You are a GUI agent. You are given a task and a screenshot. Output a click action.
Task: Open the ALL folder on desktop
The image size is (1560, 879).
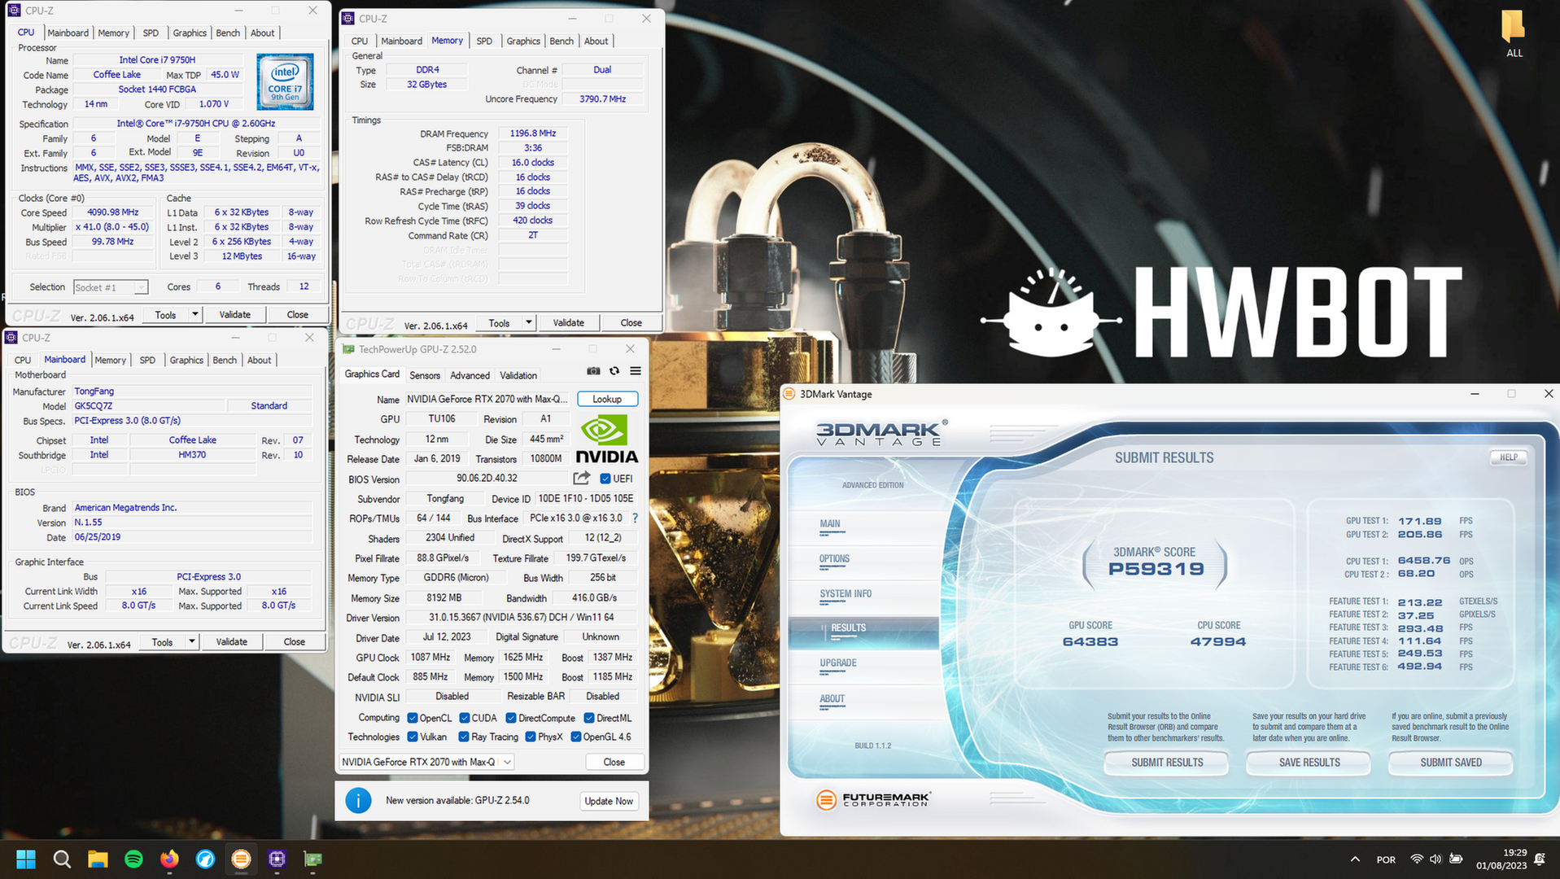[x=1514, y=34]
